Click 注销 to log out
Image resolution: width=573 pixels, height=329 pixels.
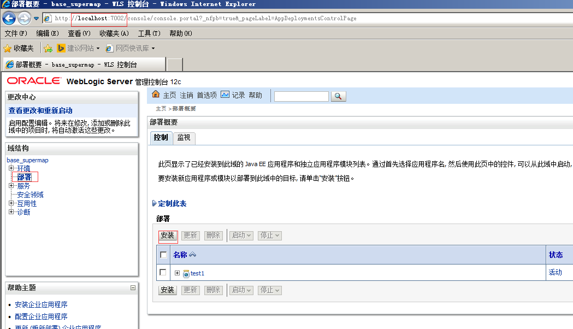tap(186, 96)
